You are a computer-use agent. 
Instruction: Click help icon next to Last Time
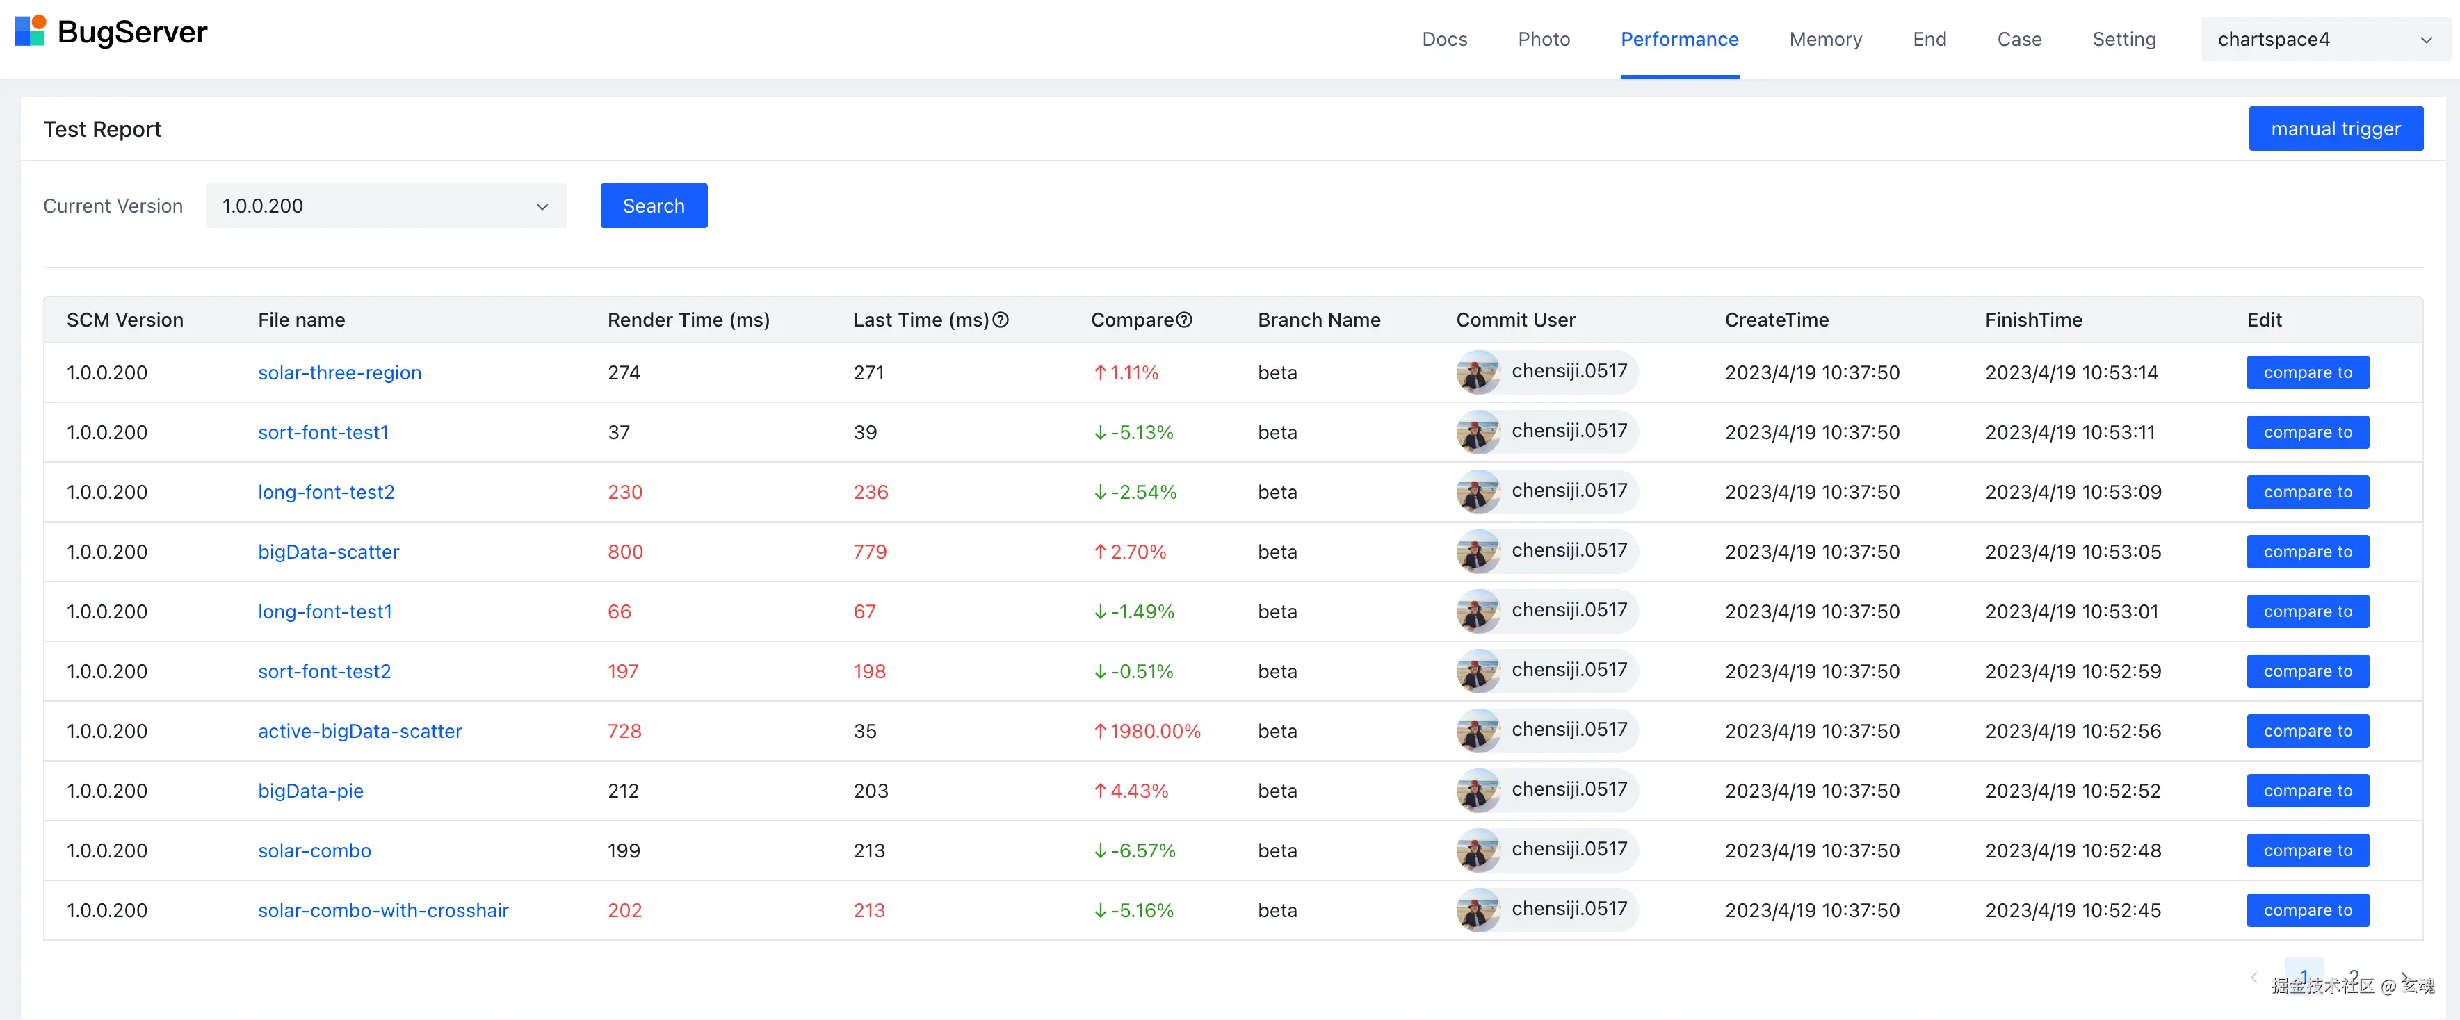[1001, 320]
